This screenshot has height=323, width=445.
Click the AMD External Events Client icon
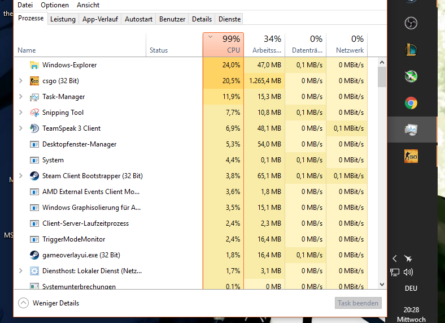click(x=34, y=192)
